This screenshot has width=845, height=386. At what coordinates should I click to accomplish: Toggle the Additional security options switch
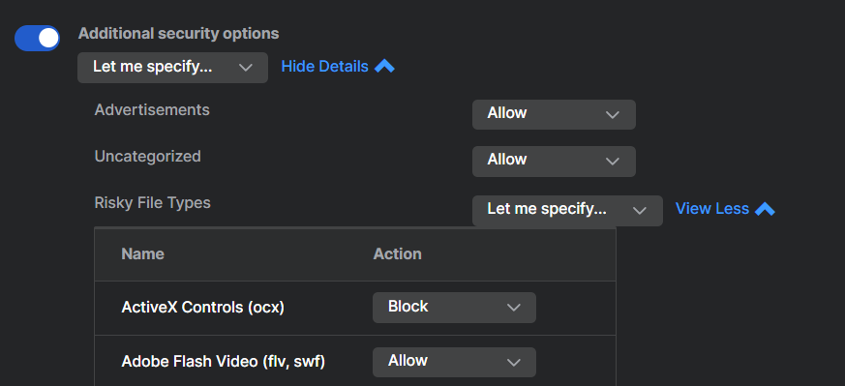[37, 39]
